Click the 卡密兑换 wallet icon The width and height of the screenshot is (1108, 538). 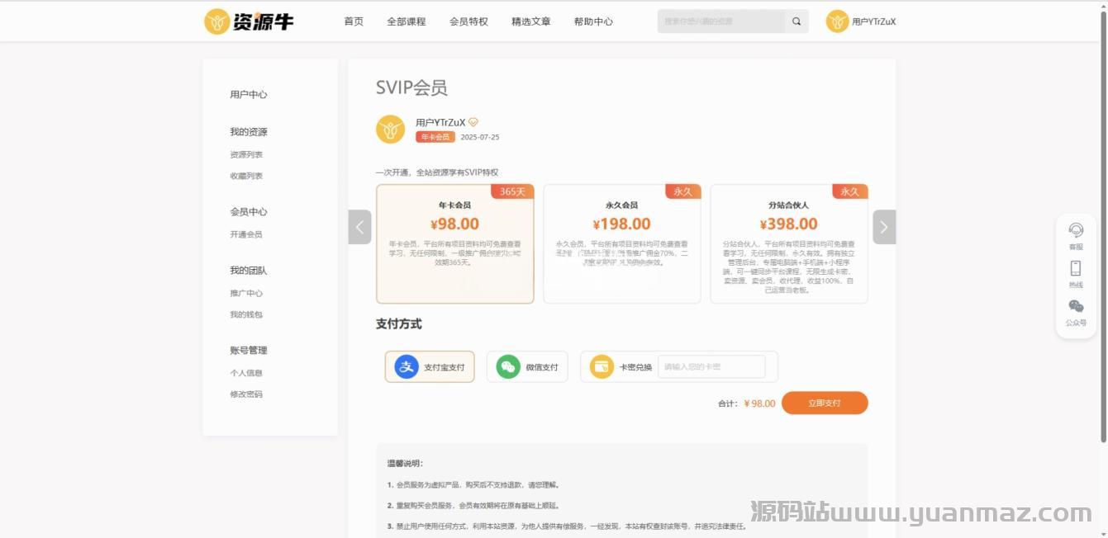pyautogui.click(x=602, y=366)
